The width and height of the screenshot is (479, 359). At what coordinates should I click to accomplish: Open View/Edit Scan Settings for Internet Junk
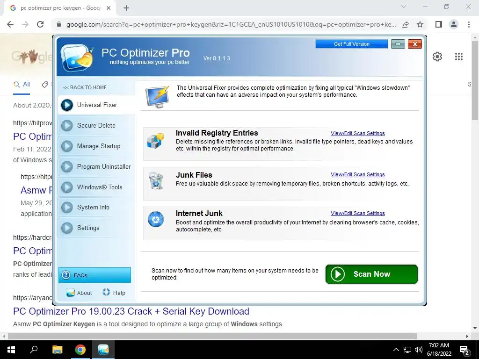[x=358, y=213]
